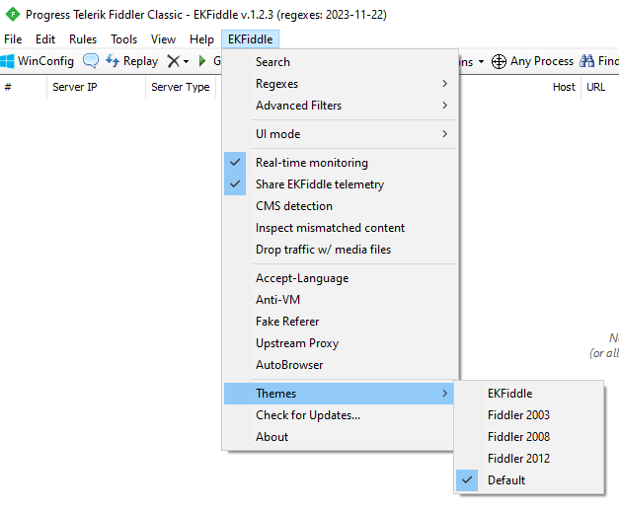Click the comment speech bubble icon
Viewport: 619px width, 511px height.
91,61
